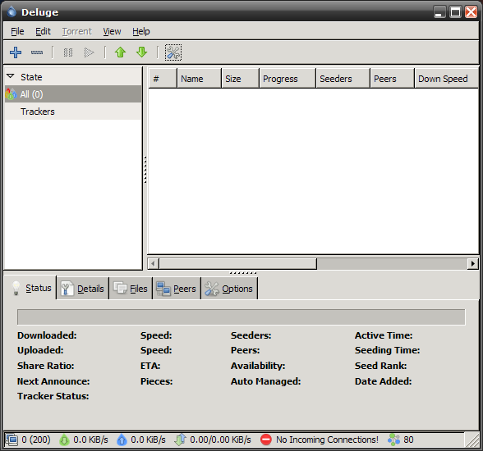Click the window resize grip corner
Viewport: 483px width, 451px height.
pos(471,440)
